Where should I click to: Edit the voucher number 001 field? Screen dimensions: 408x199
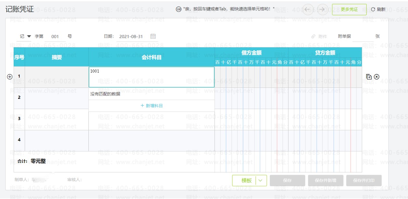click(55, 37)
